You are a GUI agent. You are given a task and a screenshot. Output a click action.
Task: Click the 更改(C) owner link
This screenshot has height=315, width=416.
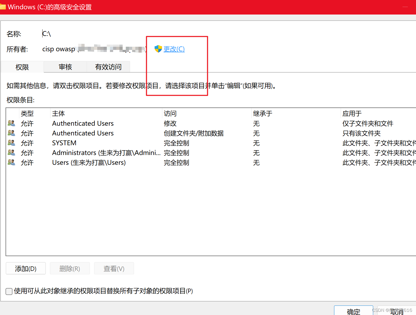click(x=174, y=49)
